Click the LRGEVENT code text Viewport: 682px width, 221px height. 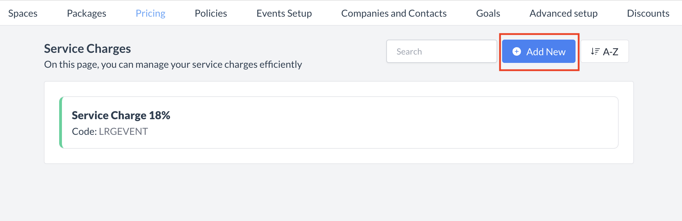click(x=123, y=131)
